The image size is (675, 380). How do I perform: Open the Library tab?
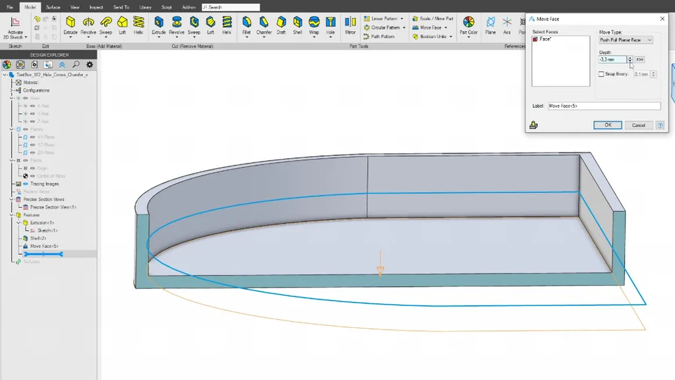pos(145,7)
